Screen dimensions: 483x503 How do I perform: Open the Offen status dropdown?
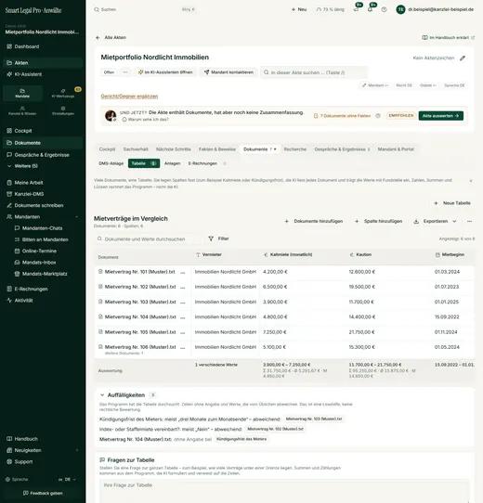110,72
